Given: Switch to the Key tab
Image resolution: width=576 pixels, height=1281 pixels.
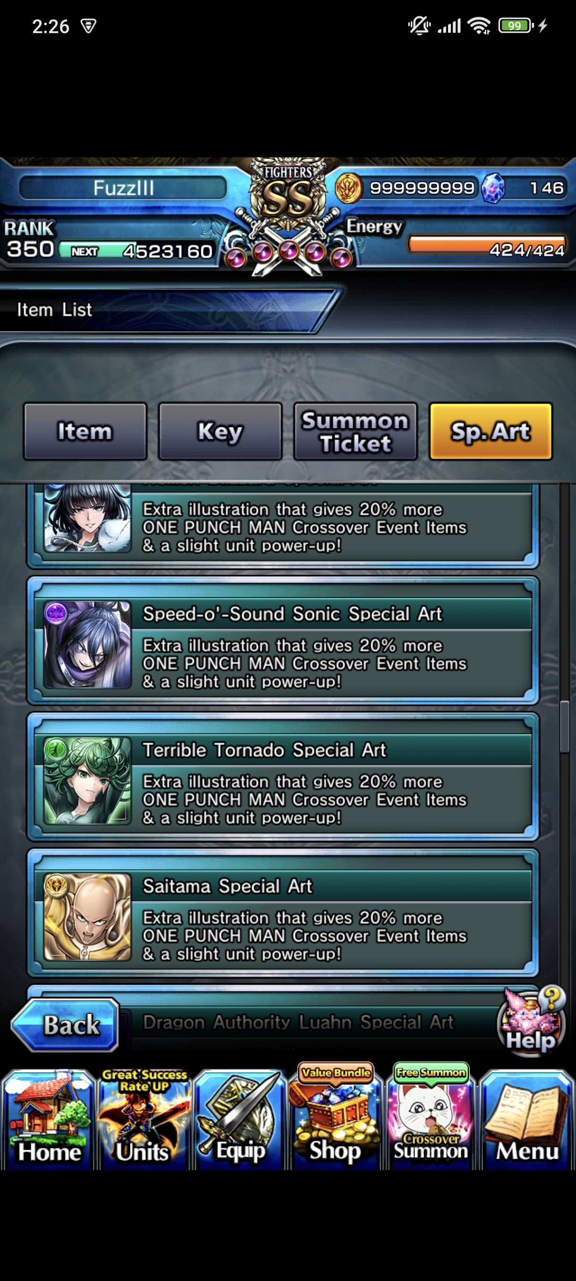Looking at the screenshot, I should [220, 431].
